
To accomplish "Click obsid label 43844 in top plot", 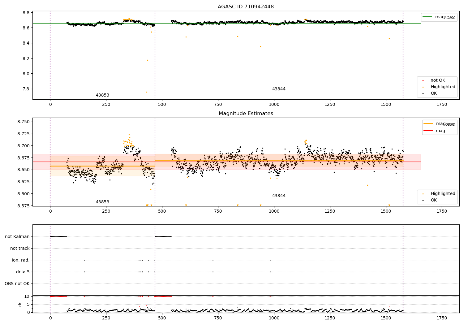I will pos(279,89).
